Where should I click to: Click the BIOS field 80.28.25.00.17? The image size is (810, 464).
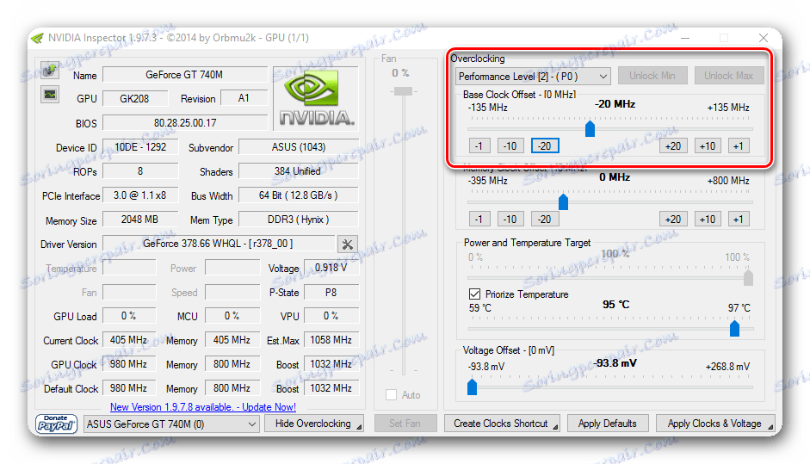click(185, 123)
